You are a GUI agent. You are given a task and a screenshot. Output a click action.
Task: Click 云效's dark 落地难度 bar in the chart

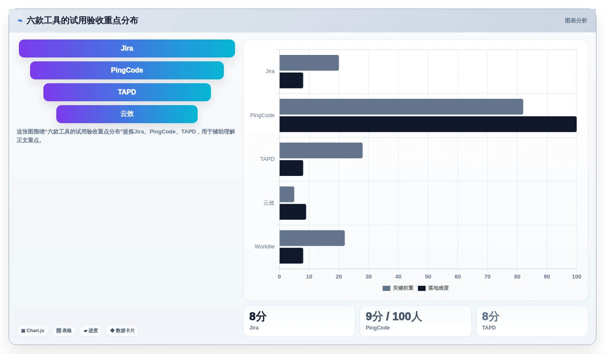[293, 212]
